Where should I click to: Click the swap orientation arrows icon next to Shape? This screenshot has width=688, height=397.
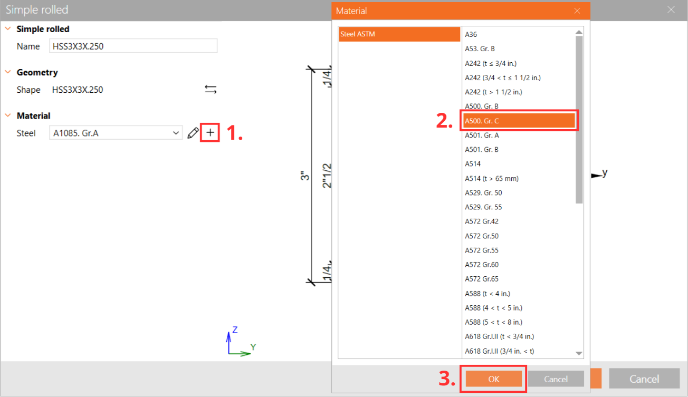click(210, 89)
